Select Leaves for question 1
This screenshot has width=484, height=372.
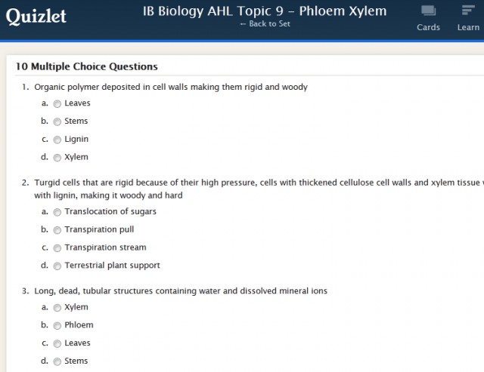pos(57,104)
